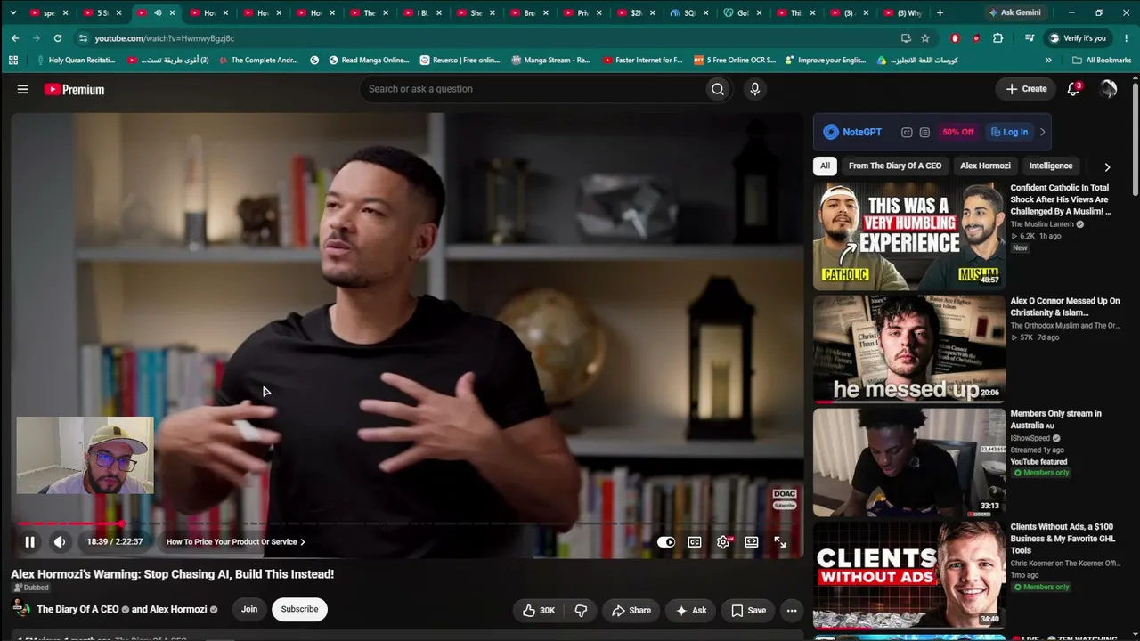Open 'Clients Without Ads' video title
This screenshot has height=641, width=1140.
point(1062,539)
